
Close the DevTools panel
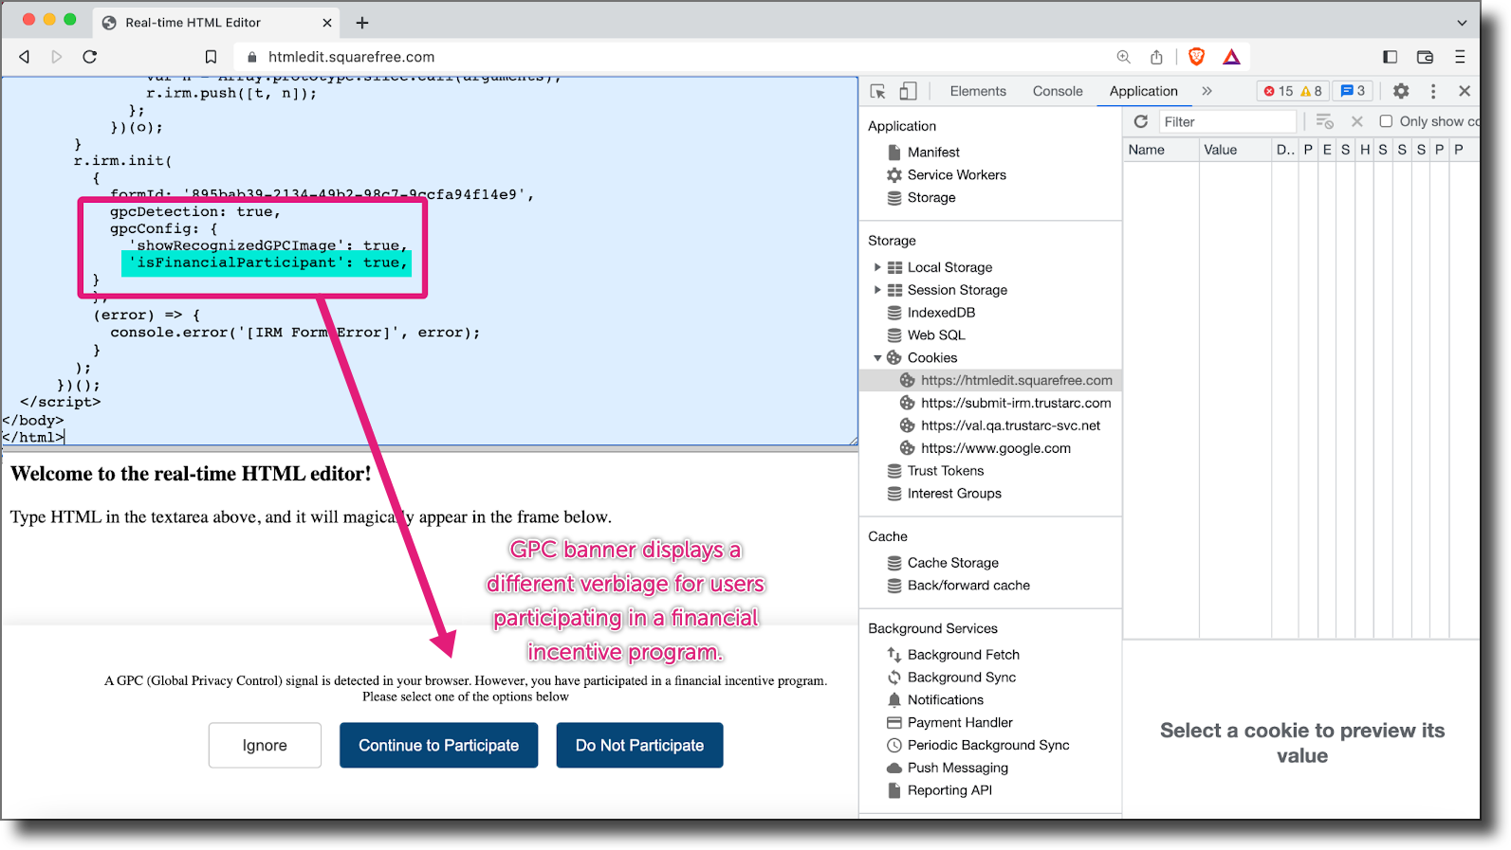[1465, 91]
